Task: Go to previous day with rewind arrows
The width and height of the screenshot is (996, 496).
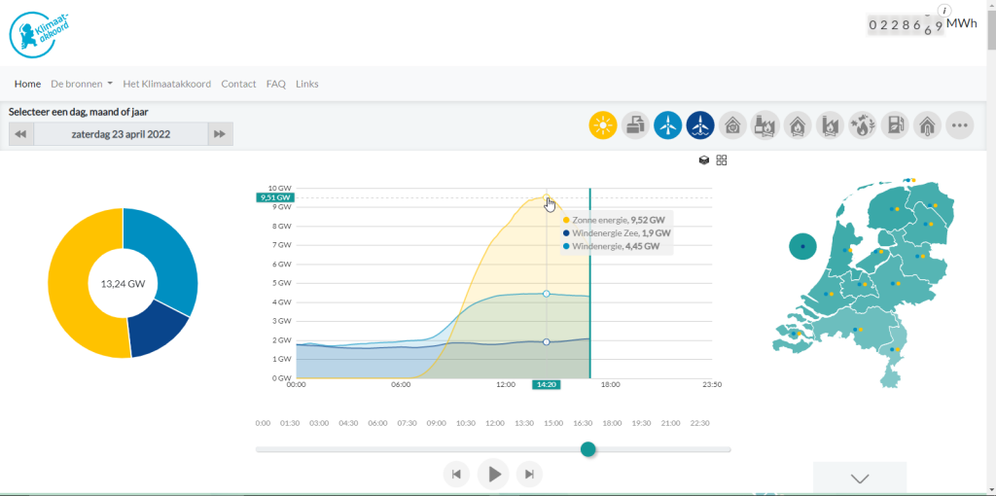Action: pyautogui.click(x=21, y=134)
